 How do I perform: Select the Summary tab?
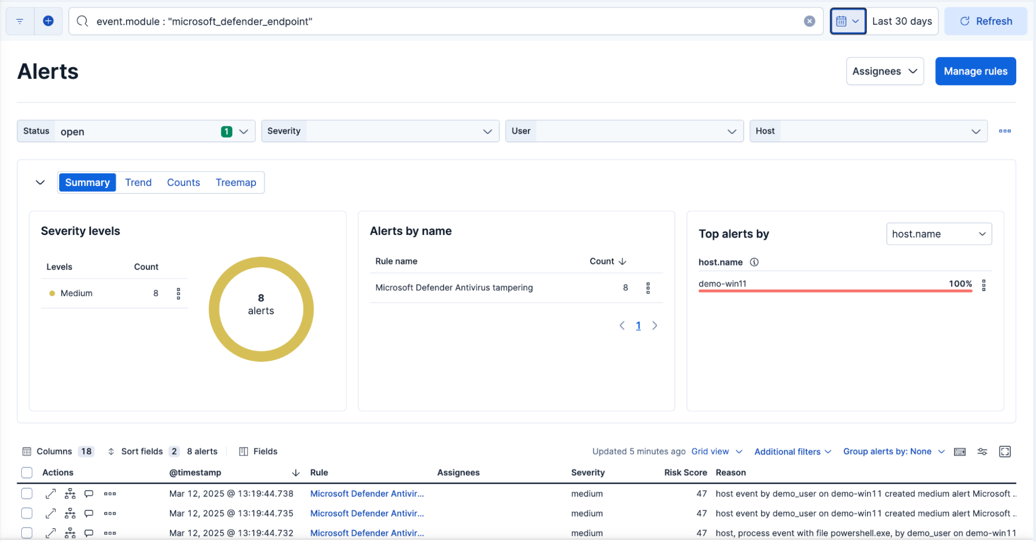[x=88, y=182]
